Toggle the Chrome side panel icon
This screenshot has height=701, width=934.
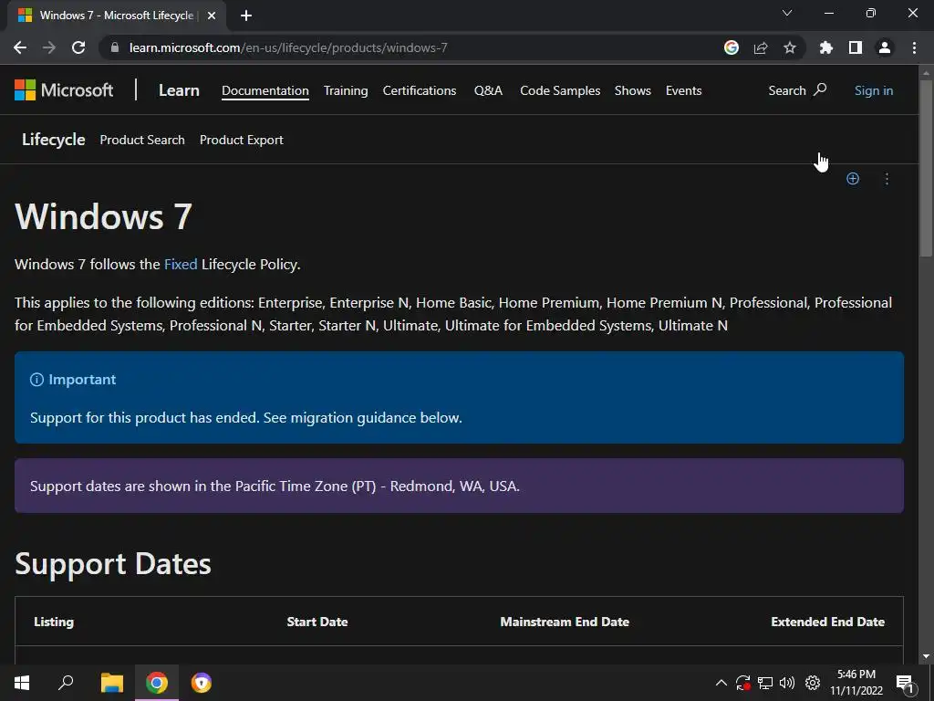click(x=856, y=47)
